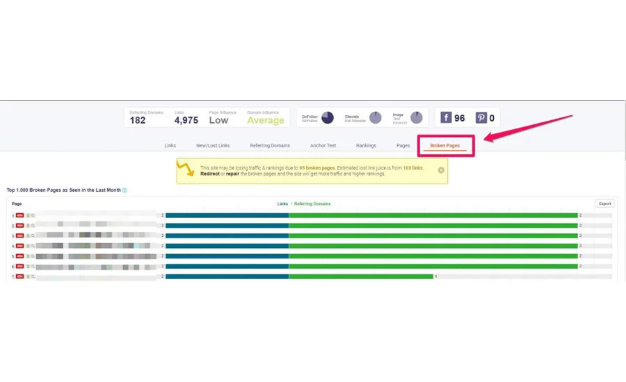Click the small page icon in row 3
Viewport: 626px width, 382px height.
click(x=28, y=235)
